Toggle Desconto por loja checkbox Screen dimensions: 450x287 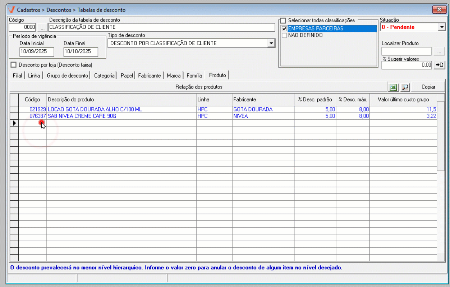14,65
